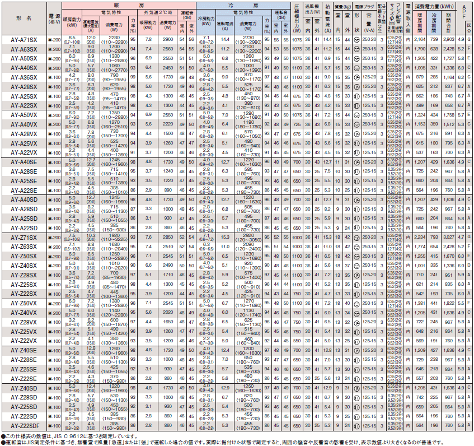This screenshot has width=474, height=446.
Task: Select the 始動電流 (A) column header
Action: [x=328, y=18]
